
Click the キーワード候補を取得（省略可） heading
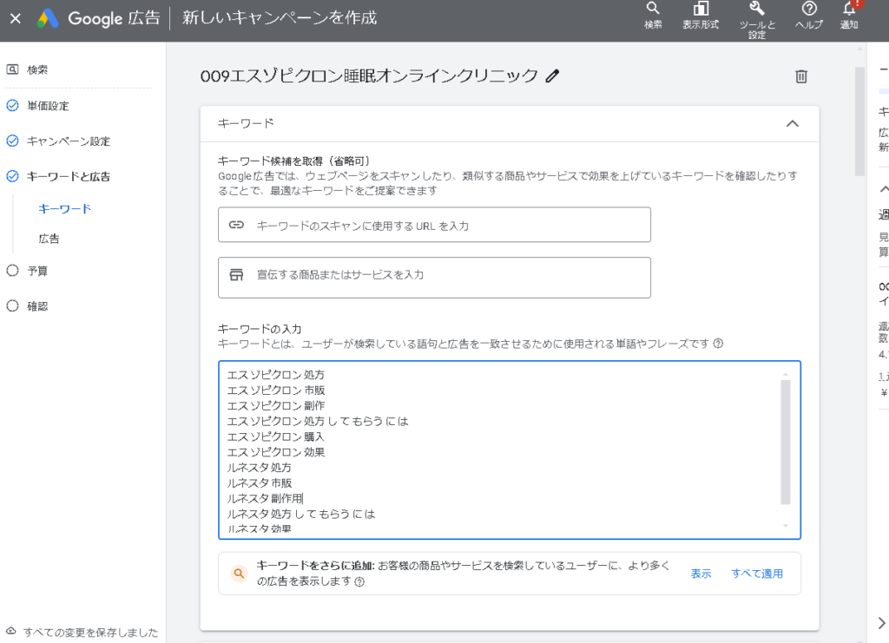(294, 161)
